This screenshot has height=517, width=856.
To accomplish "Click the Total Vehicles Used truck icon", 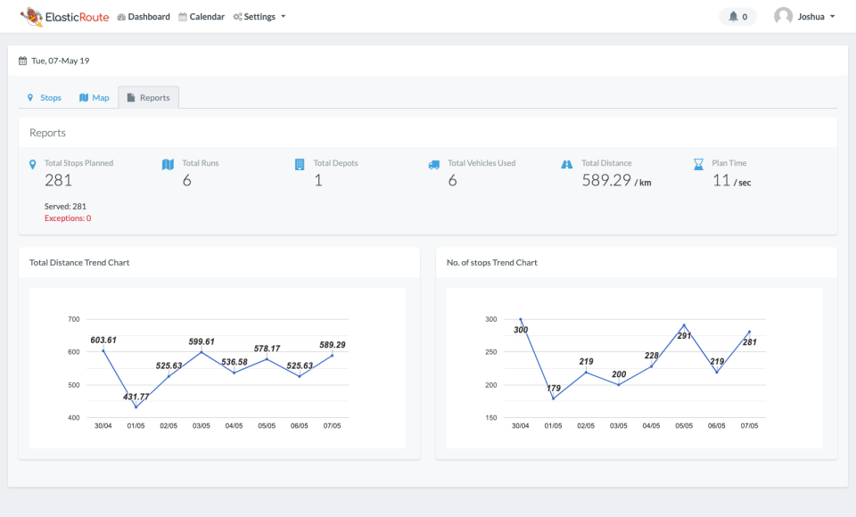I will 434,165.
